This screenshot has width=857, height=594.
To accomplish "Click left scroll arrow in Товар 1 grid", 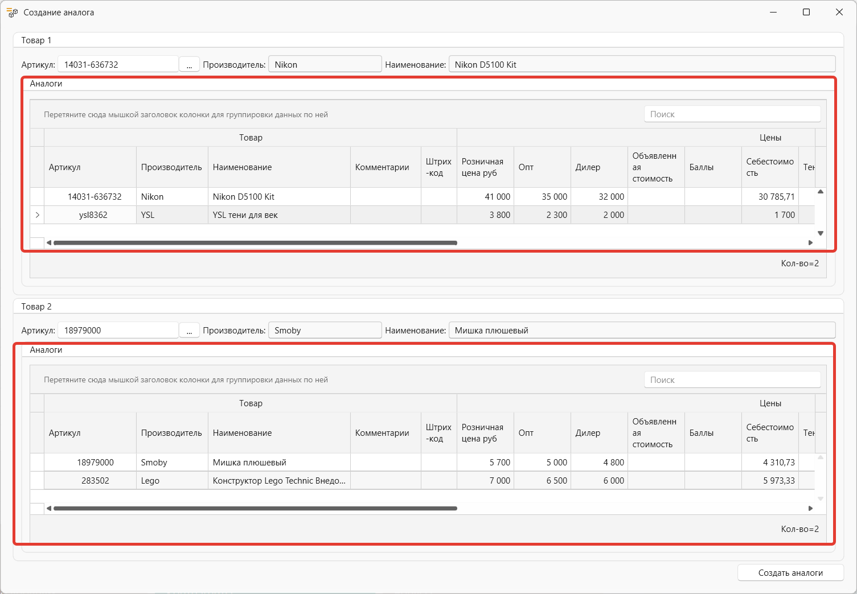I will pyautogui.click(x=49, y=242).
